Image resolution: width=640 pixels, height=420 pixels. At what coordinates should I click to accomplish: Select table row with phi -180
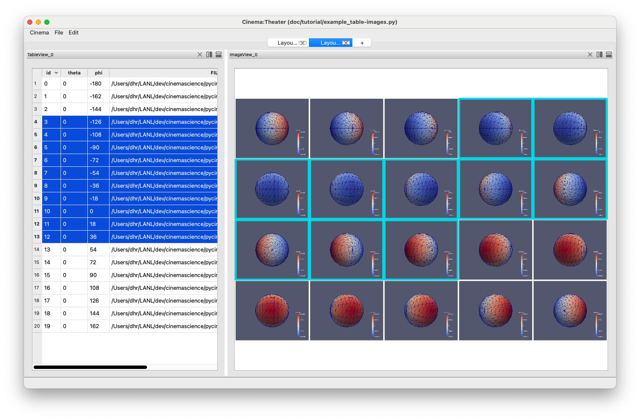point(130,84)
